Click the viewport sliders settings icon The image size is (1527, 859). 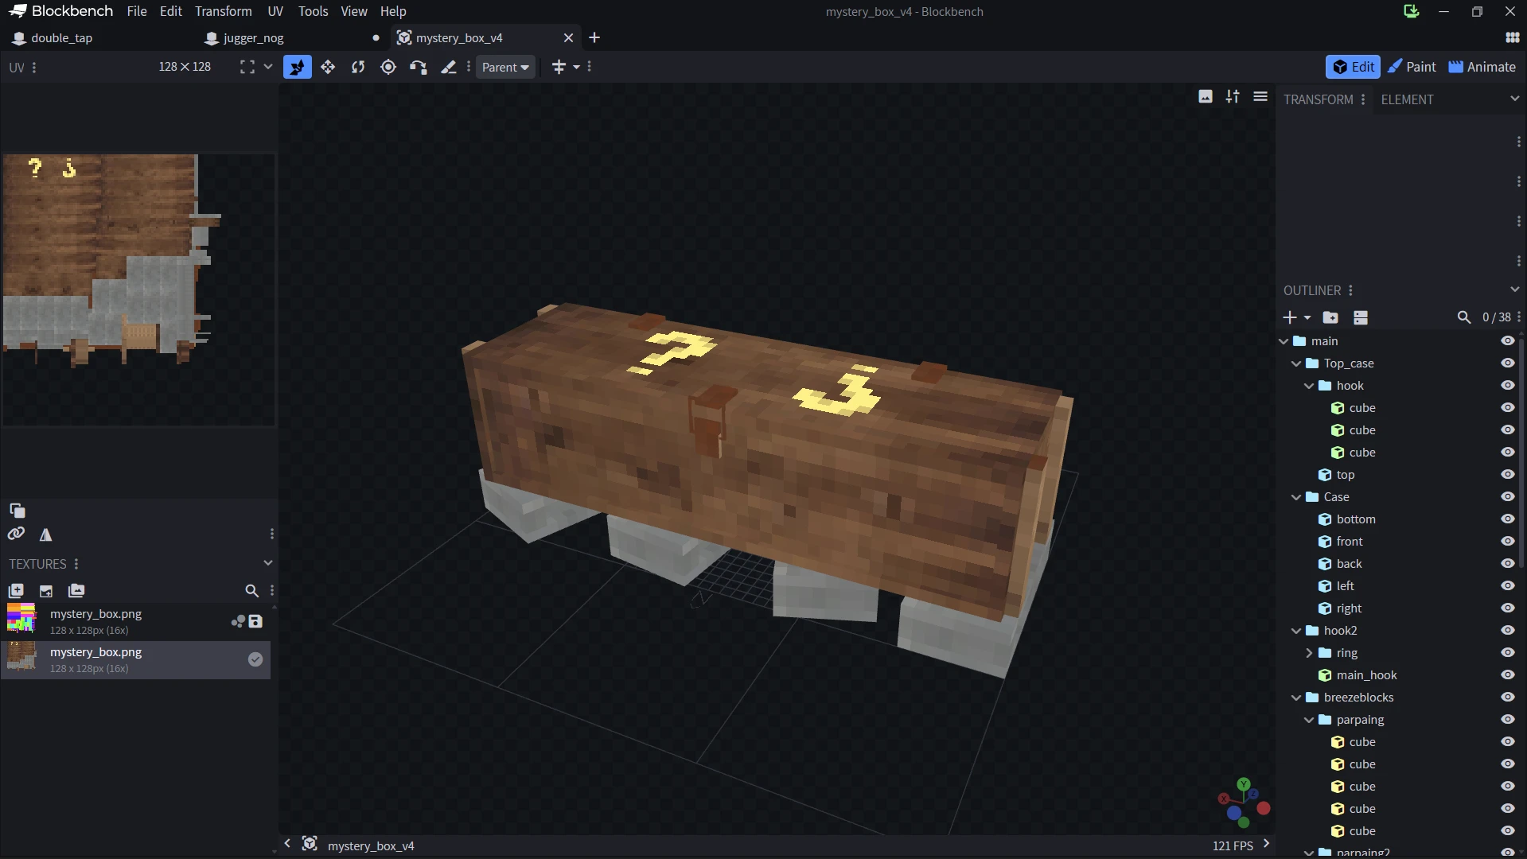(x=1233, y=97)
